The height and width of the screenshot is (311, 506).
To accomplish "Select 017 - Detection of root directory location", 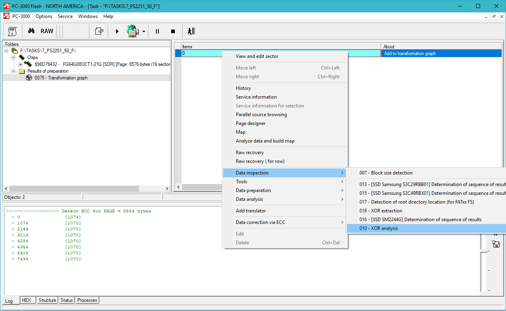I will click(x=426, y=202).
